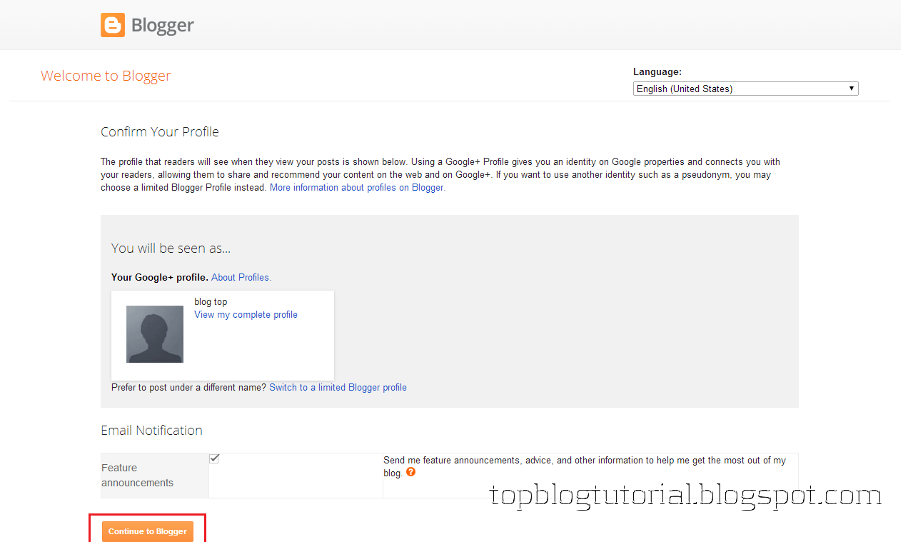This screenshot has width=903, height=542.
Task: Uncheck the Feature announcements checkbox
Action: [214, 458]
